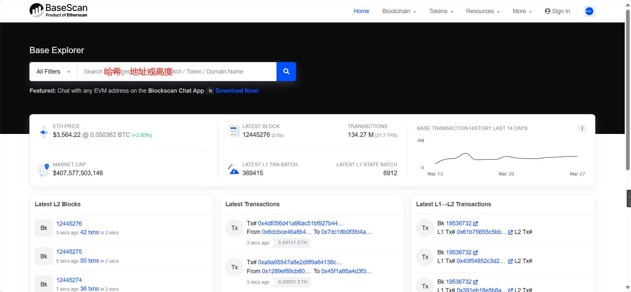Open external icon for second Bk 19536732
631x292 pixels.
tap(475, 253)
